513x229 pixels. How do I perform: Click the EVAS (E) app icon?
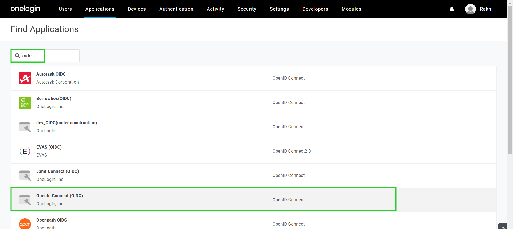coord(25,151)
